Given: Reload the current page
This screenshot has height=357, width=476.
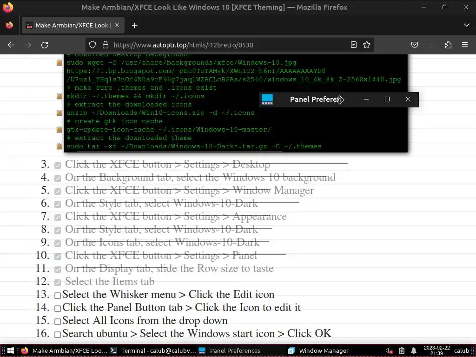Looking at the screenshot, I should point(45,45).
